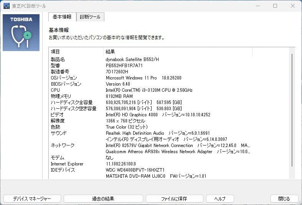Click the ネットワーク label
This screenshot has height=205, width=302.
63,145
